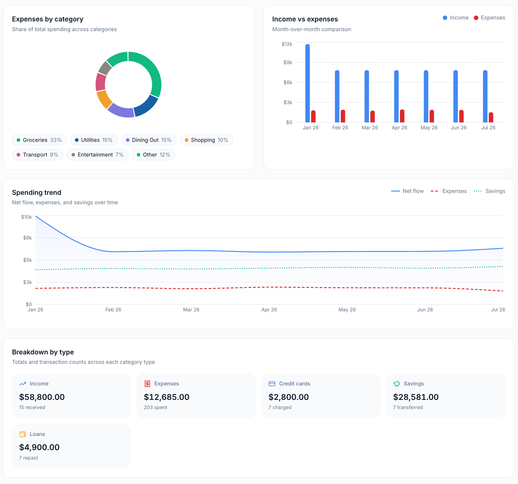
Task: Toggle Savings dotted line in trend legend
Action: point(489,191)
